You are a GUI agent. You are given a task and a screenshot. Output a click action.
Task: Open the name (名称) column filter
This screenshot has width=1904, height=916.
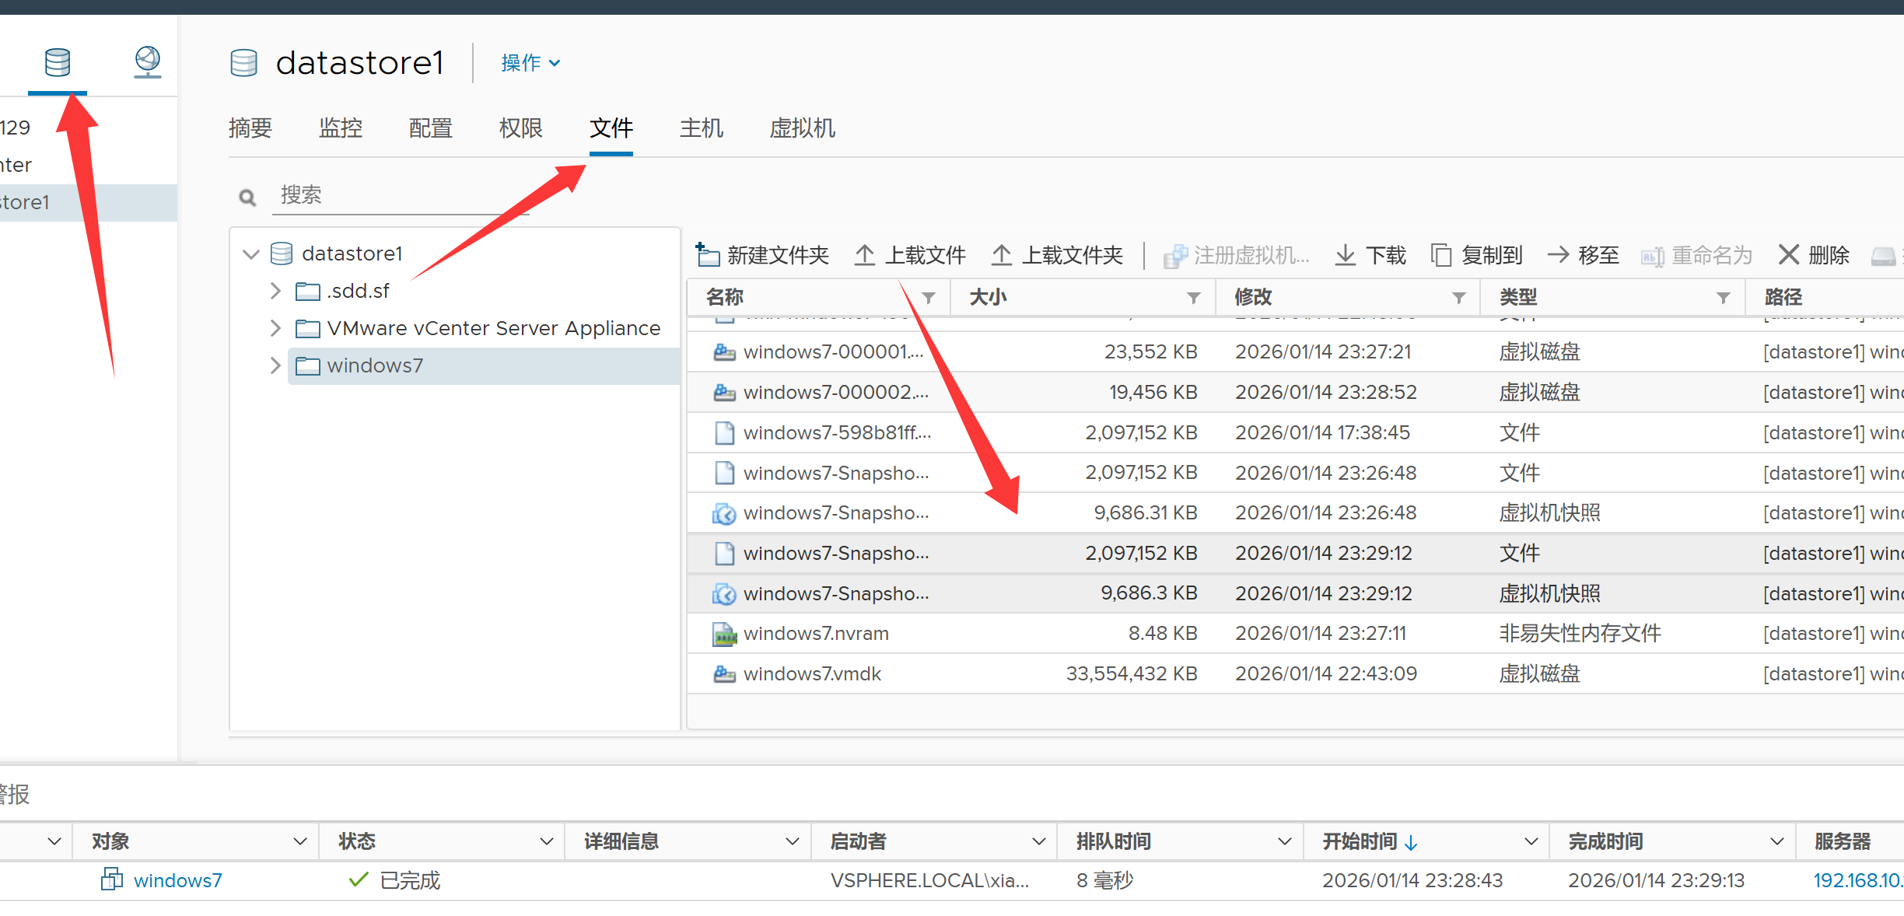pyautogui.click(x=929, y=298)
